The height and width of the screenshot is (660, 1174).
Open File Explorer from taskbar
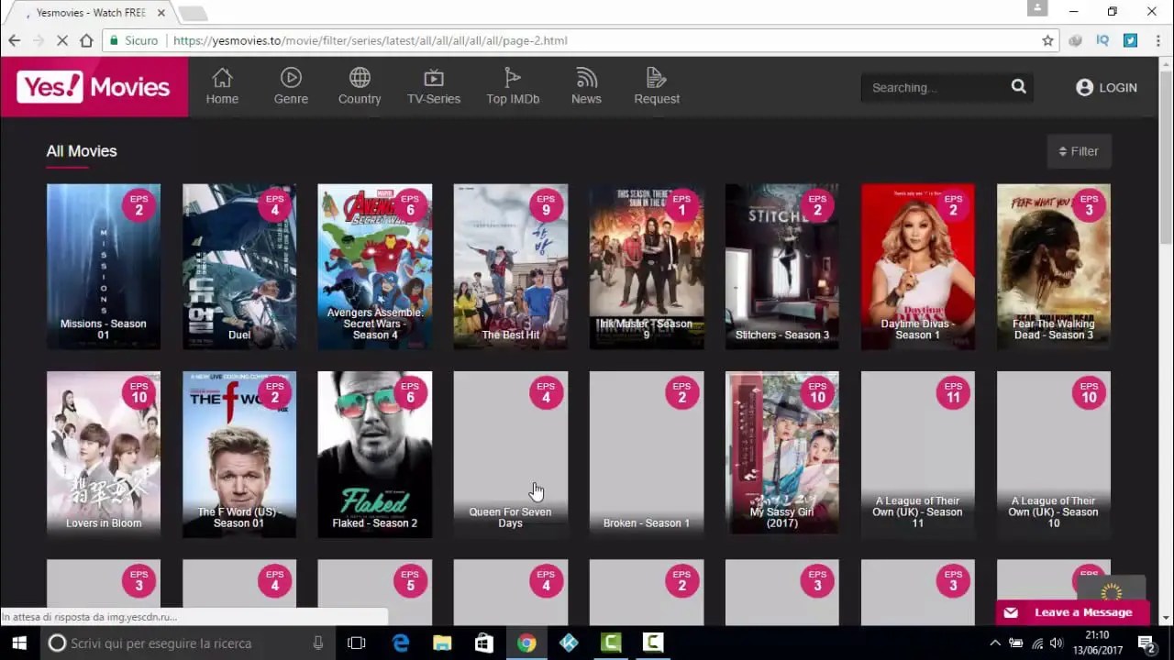[442, 643]
